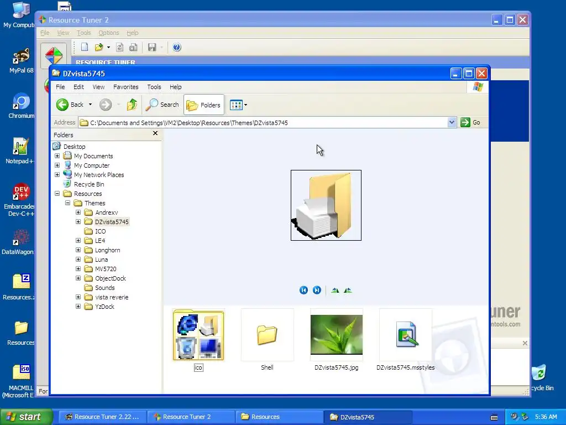Select Desktop in the folder tree
Viewport: 566px width, 425px height.
click(74, 146)
